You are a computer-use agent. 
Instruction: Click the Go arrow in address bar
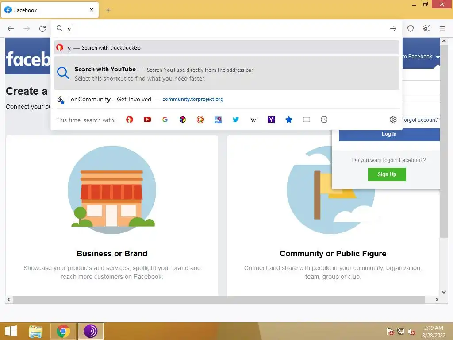coord(393,29)
